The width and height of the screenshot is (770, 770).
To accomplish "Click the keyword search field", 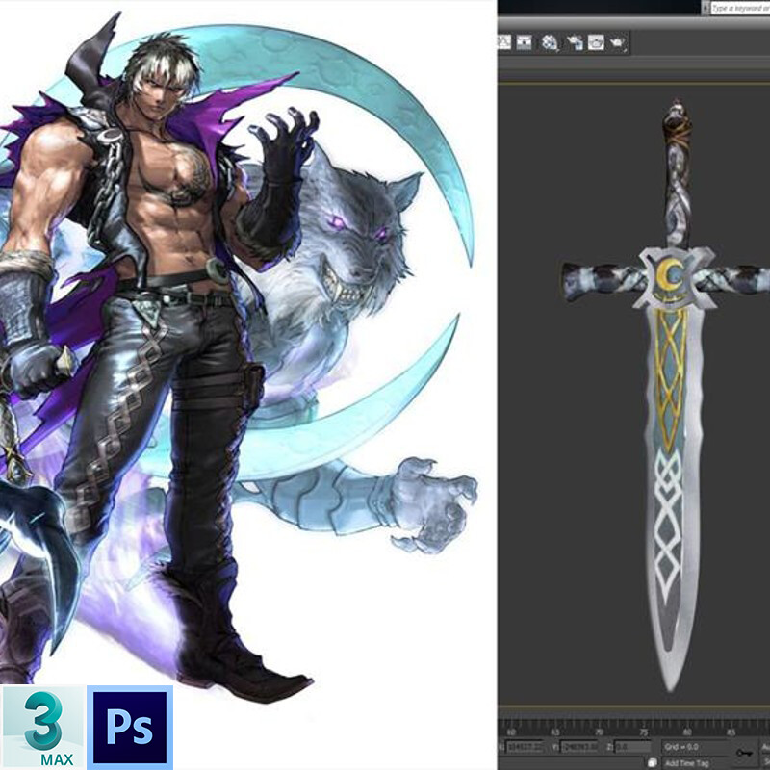I will click(740, 8).
